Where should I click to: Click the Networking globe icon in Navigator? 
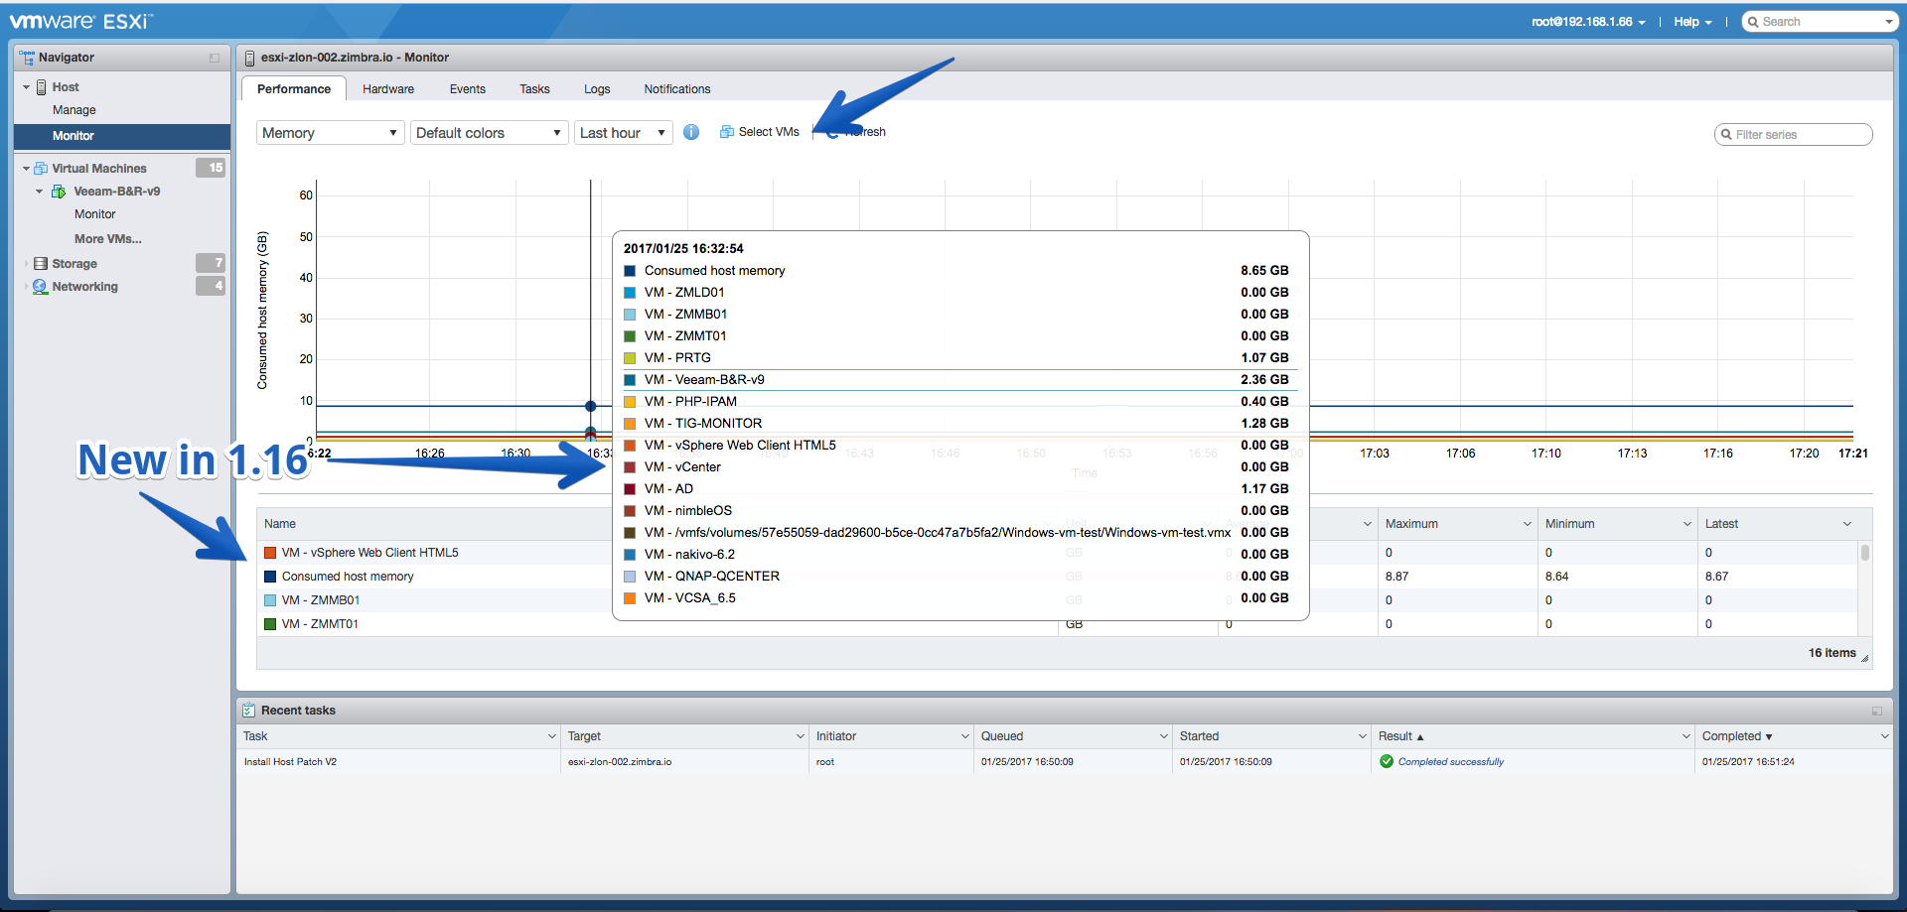pos(40,287)
